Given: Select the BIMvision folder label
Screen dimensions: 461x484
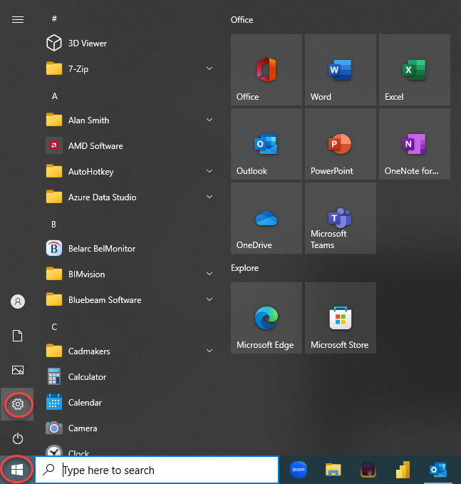Looking at the screenshot, I should [x=86, y=274].
